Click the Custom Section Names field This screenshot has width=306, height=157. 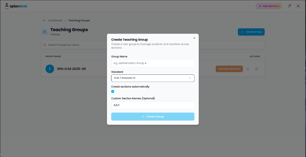tap(153, 105)
